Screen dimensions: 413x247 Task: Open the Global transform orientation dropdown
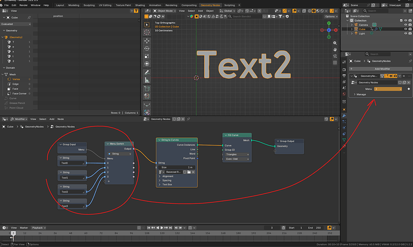(x=227, y=11)
